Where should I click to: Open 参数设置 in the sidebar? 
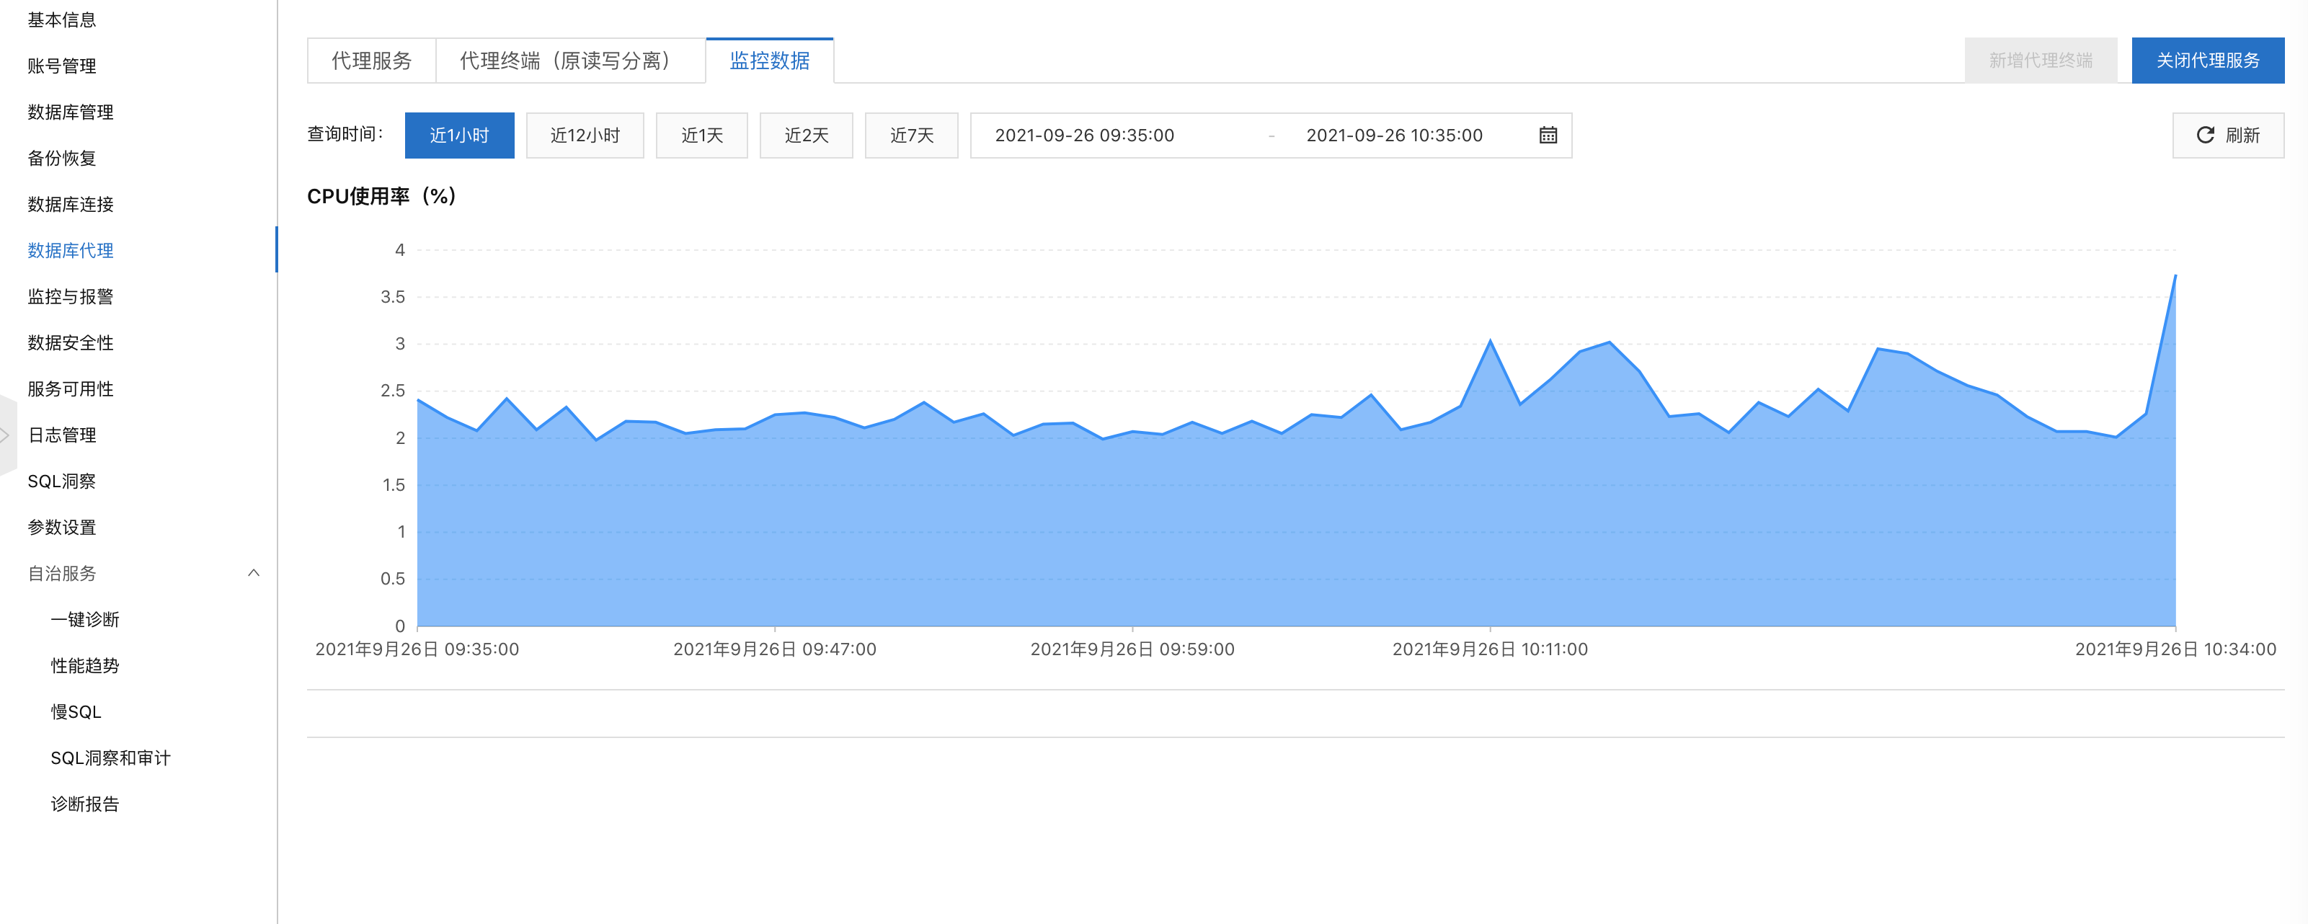[x=62, y=528]
